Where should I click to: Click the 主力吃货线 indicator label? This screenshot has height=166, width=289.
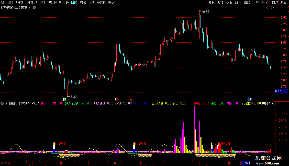point(102,104)
